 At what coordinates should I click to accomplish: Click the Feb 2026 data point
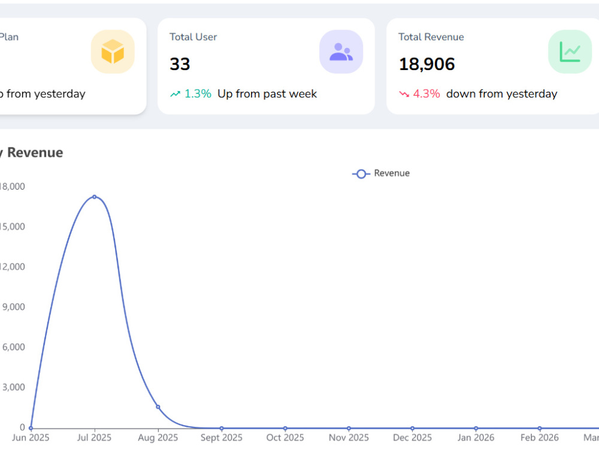click(540, 429)
